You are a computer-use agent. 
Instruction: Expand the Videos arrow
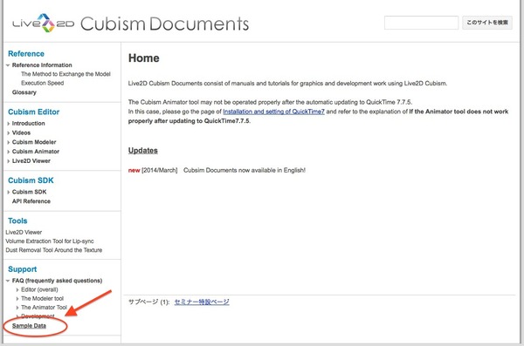[8, 132]
